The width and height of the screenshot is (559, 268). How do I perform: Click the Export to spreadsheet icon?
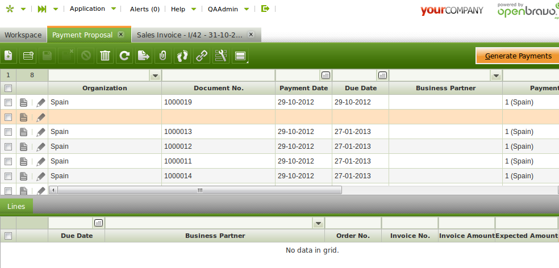tap(143, 56)
